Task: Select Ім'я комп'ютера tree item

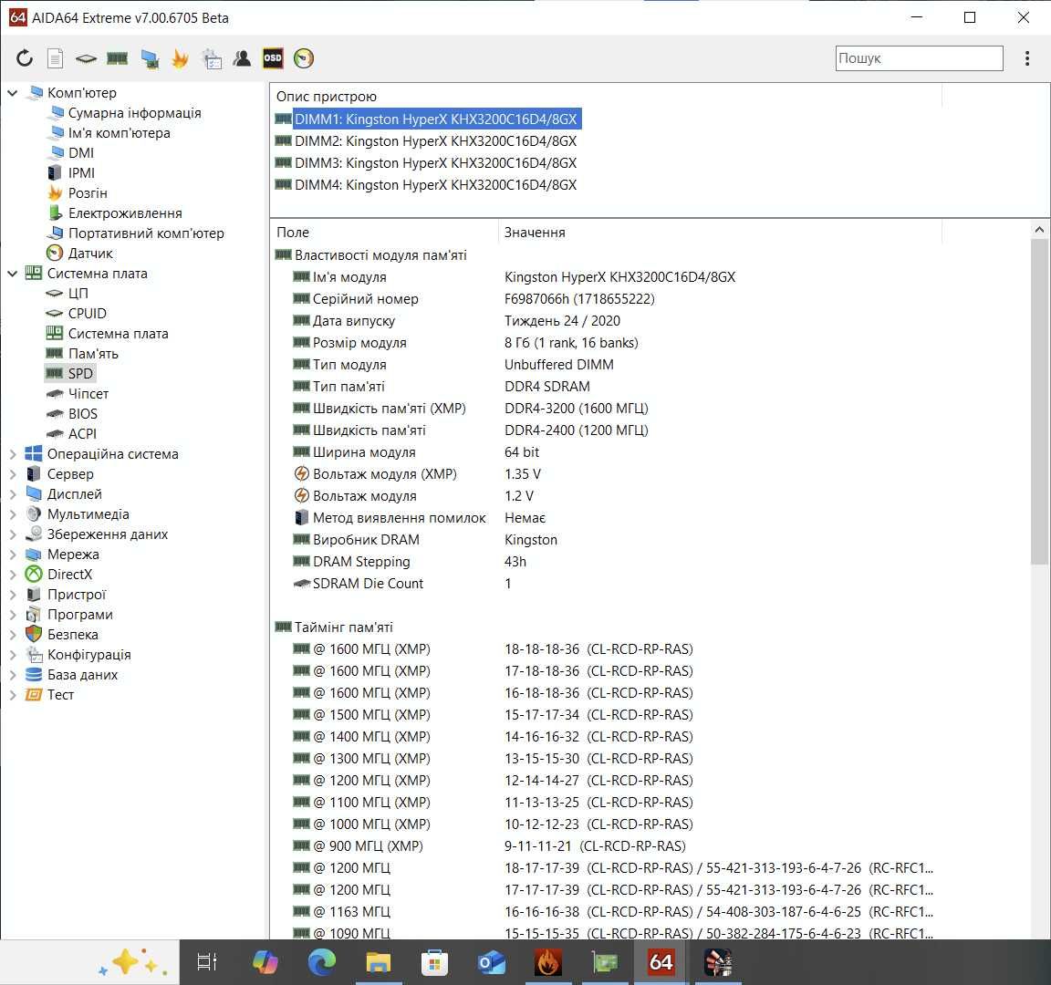Action: (120, 132)
